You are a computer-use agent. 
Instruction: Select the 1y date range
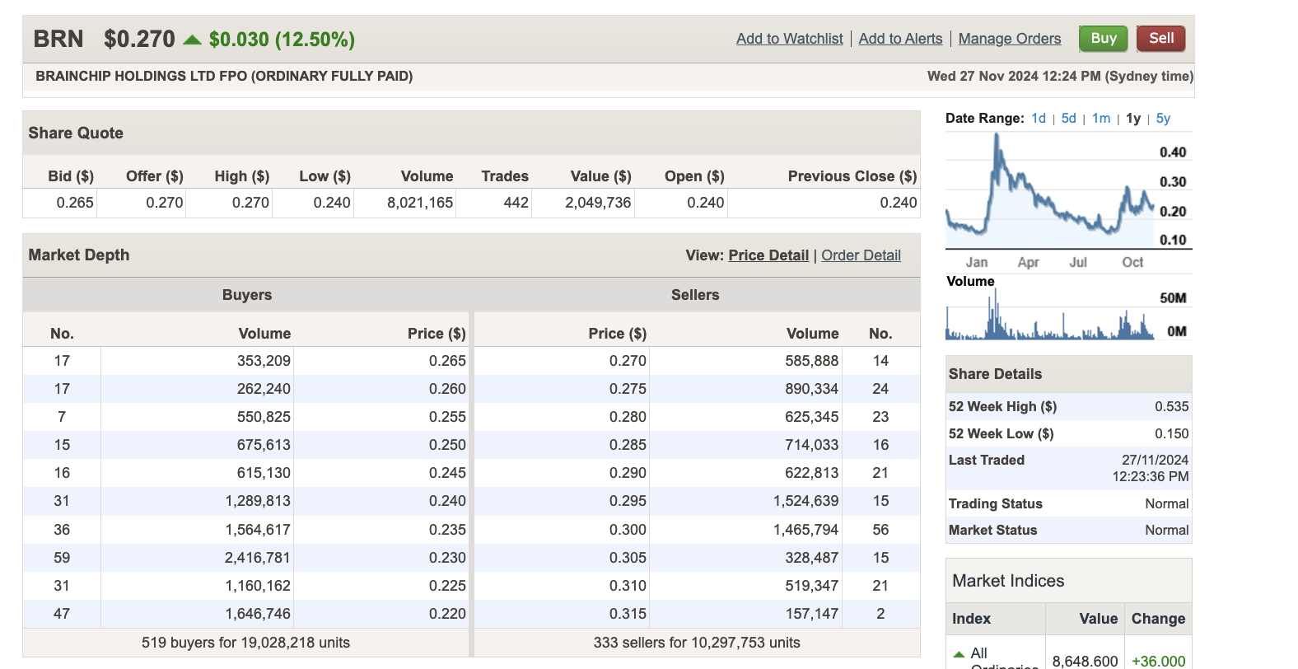1133,118
